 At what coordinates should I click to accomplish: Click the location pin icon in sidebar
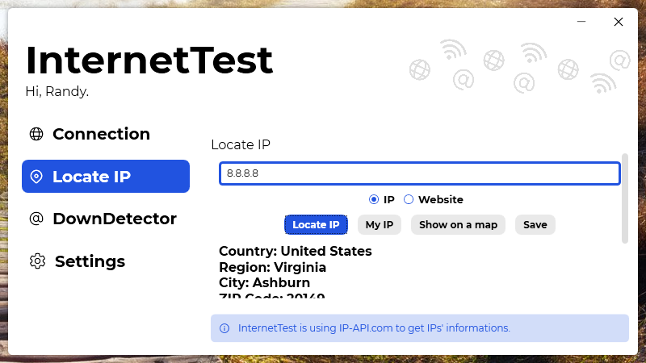click(x=36, y=177)
